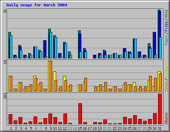
Task: Click the "KBytes" legend label
Action: tap(166, 118)
